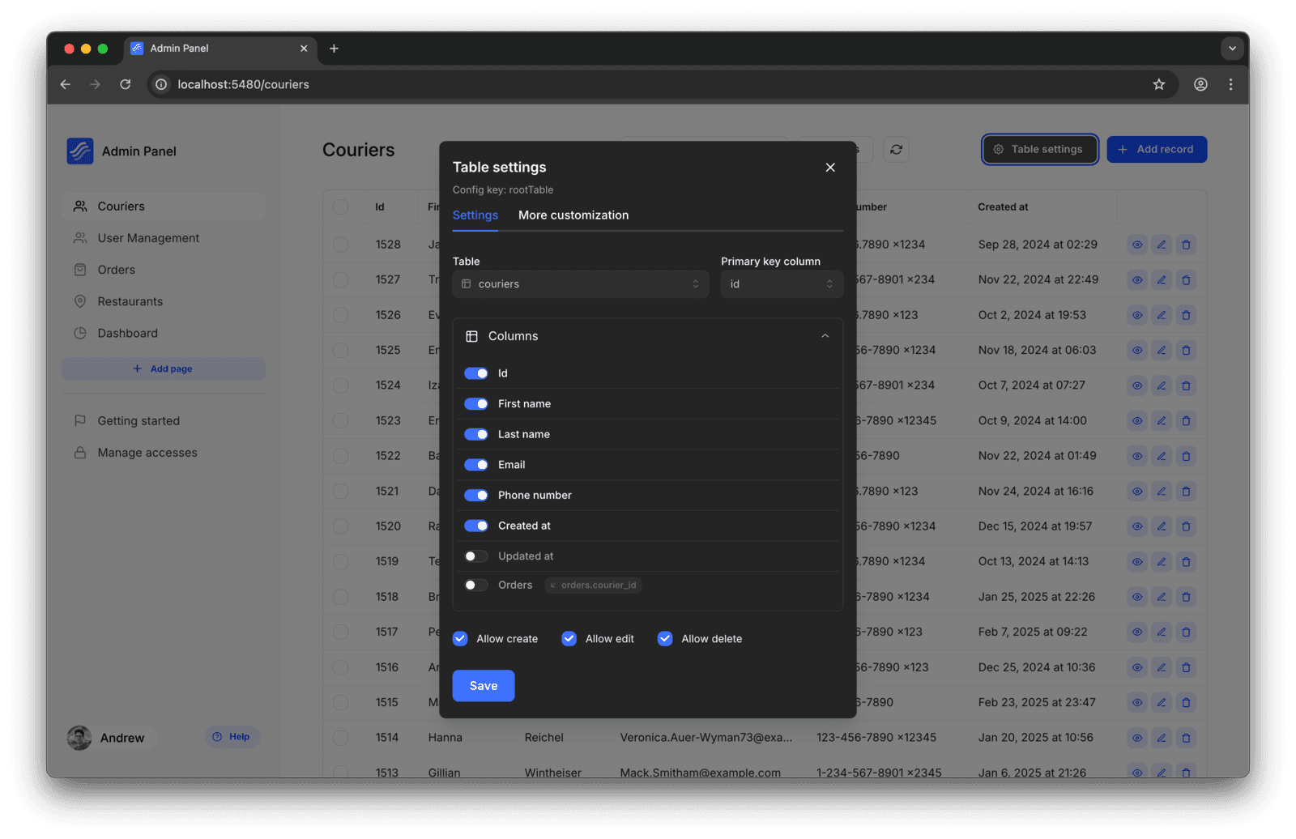Edit record 1517 pencil icon

point(1162,632)
